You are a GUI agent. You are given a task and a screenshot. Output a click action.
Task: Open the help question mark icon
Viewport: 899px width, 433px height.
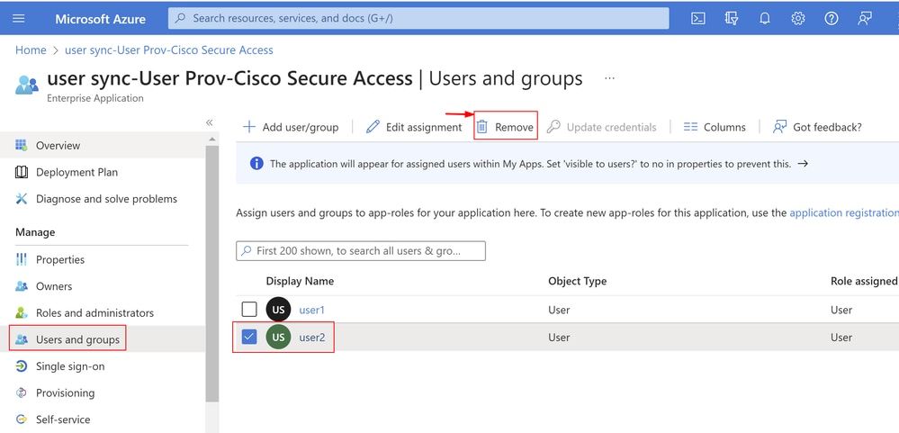click(831, 18)
